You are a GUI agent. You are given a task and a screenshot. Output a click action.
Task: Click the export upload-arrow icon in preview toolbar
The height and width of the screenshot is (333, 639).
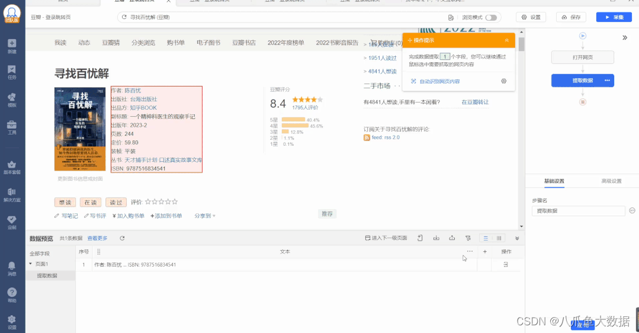[x=452, y=238]
